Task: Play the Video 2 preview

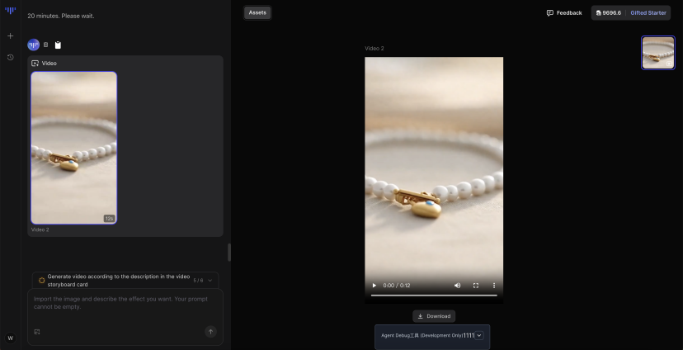Action: 374,286
